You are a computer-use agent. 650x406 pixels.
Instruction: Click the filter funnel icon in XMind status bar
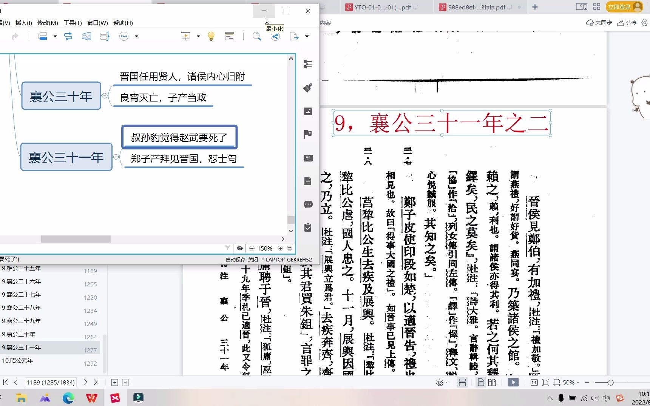[228, 248]
